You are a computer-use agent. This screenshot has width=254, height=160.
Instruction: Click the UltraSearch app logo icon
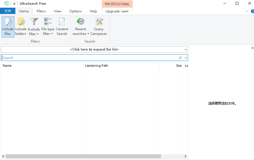pos(6,3)
